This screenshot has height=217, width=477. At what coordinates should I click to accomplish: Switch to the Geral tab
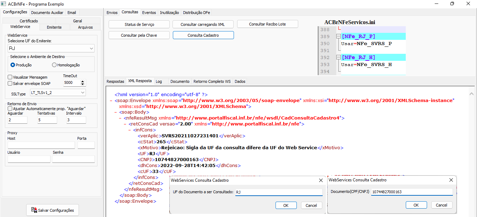(78, 21)
